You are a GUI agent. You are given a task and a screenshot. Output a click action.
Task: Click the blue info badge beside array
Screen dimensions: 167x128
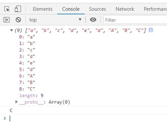[151, 30]
